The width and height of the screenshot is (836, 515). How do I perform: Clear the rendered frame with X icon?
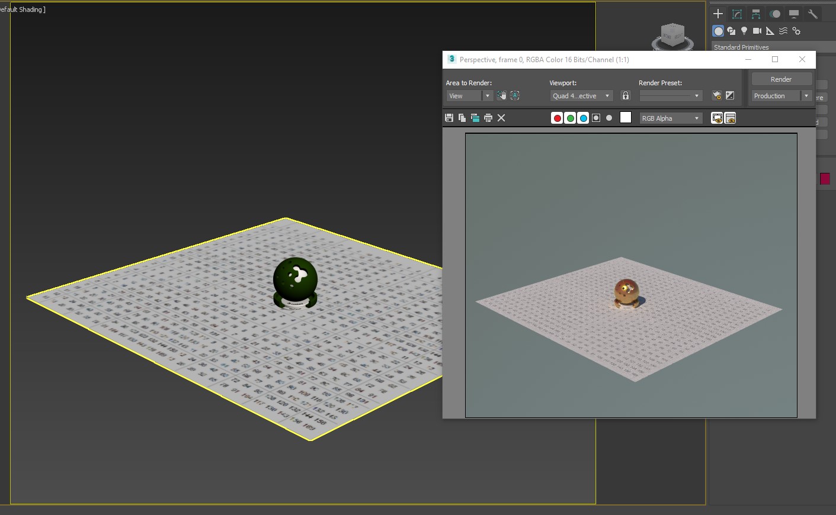tap(501, 118)
